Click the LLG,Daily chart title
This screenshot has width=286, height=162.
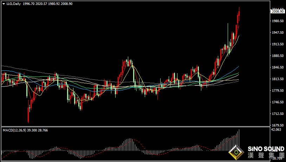[x=14, y=4]
